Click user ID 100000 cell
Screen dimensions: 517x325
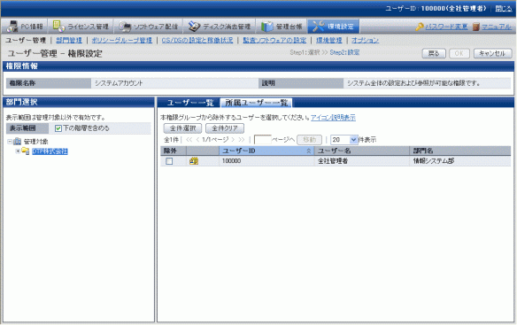(x=266, y=161)
